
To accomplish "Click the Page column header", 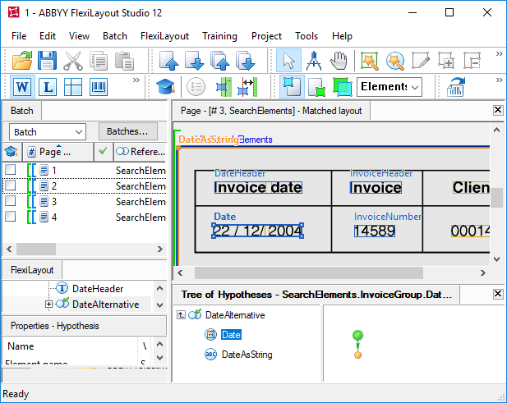I will point(58,152).
